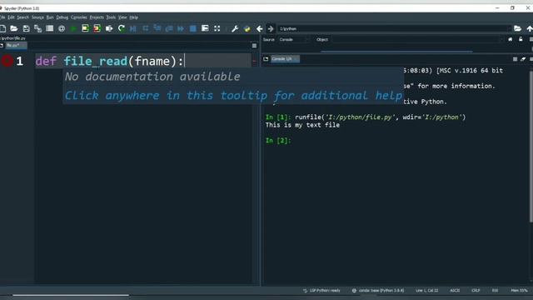Interrupt kernel square icon in console
The height and width of the screenshot is (300, 533).
[x=515, y=59]
